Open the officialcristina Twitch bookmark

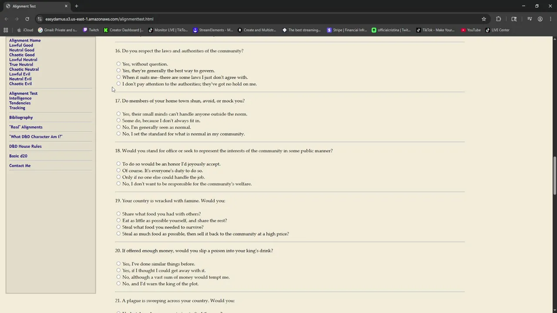(x=391, y=30)
